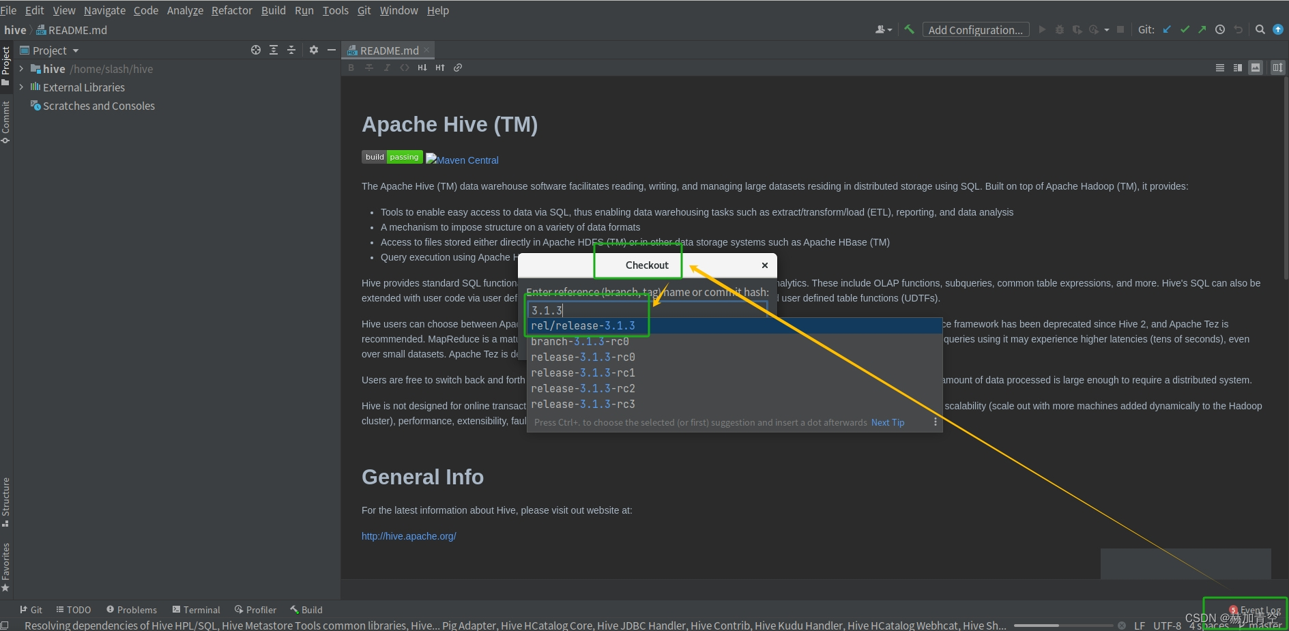Screen dimensions: 1289x631
Task: Click the dependency resolving progress bar
Action: 1063,626
